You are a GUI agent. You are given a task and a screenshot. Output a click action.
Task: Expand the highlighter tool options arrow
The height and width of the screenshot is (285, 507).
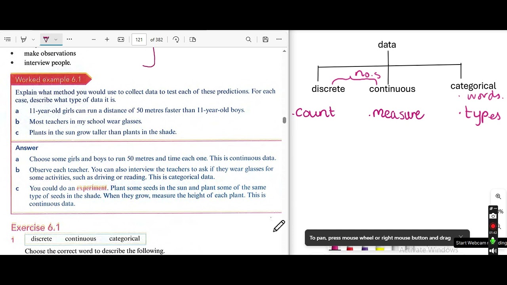click(33, 40)
